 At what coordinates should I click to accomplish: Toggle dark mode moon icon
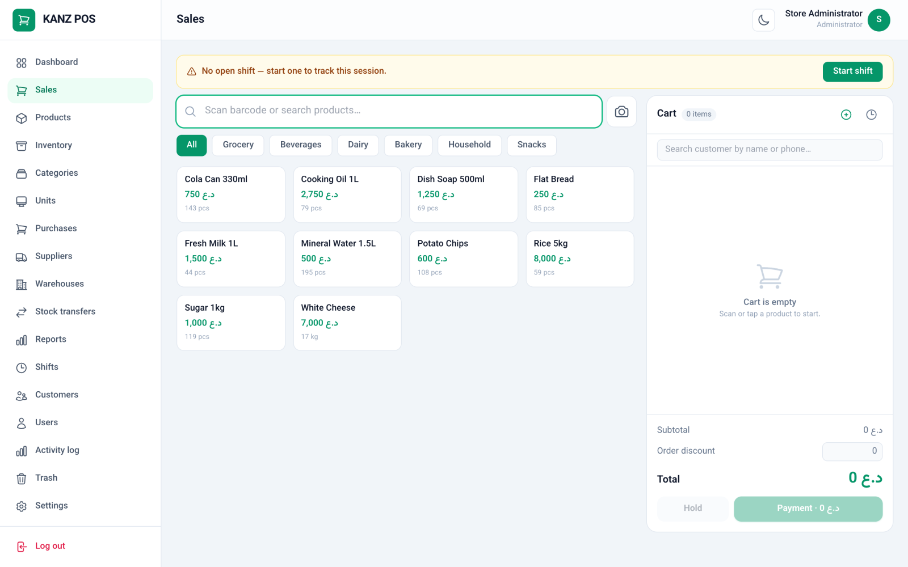click(763, 20)
